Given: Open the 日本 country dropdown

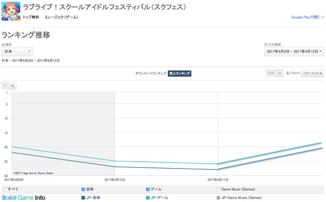Looking at the screenshot, I should (x=17, y=52).
